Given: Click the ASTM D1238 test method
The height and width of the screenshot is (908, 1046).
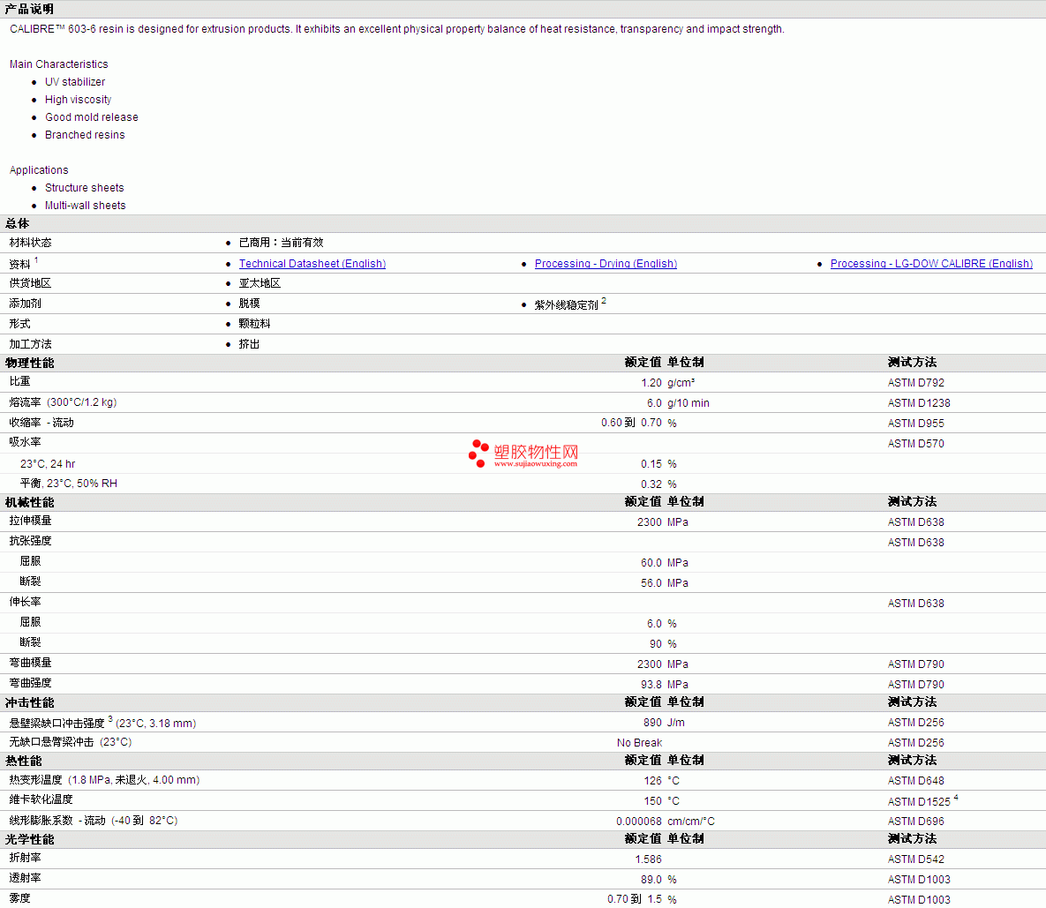Looking at the screenshot, I should pyautogui.click(x=919, y=403).
